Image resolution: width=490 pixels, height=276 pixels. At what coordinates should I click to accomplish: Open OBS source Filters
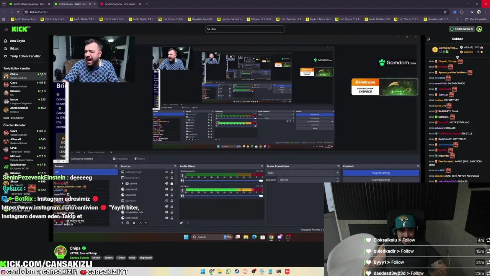(139, 159)
